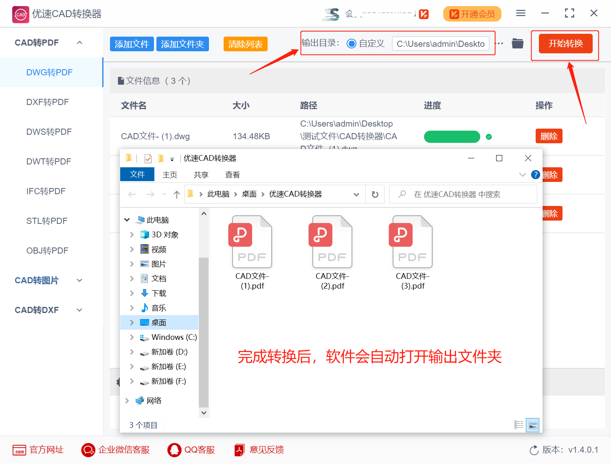Open Explorer 查看 tab
Screen dimensions: 611x464
pyautogui.click(x=233, y=175)
